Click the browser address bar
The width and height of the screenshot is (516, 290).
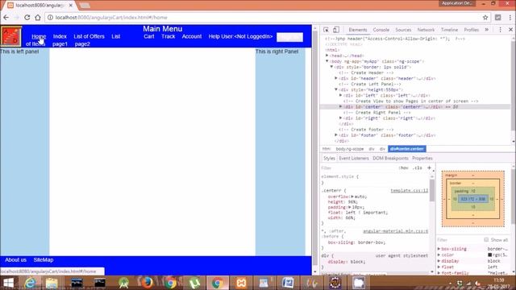(x=264, y=18)
